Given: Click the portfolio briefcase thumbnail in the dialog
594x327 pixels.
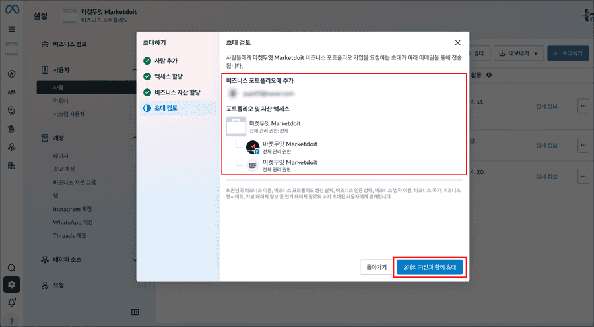Looking at the screenshot, I should (x=236, y=127).
